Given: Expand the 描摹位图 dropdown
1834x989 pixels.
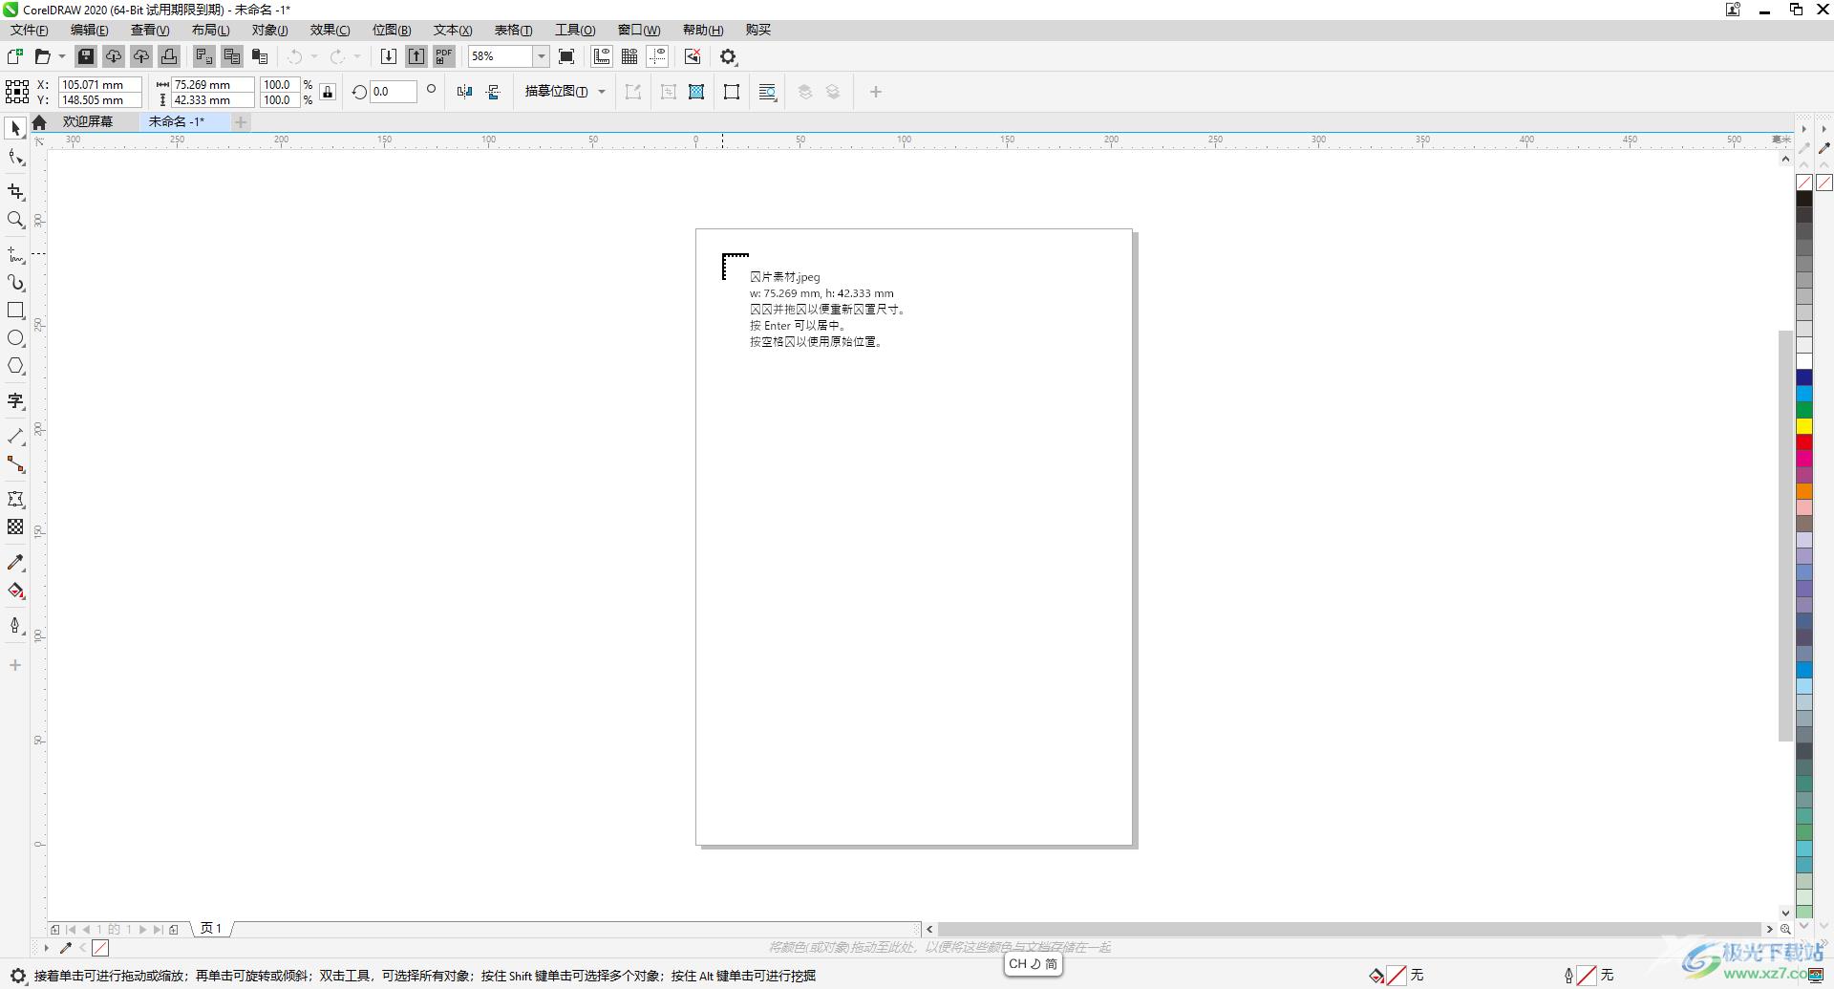Looking at the screenshot, I should click(602, 92).
